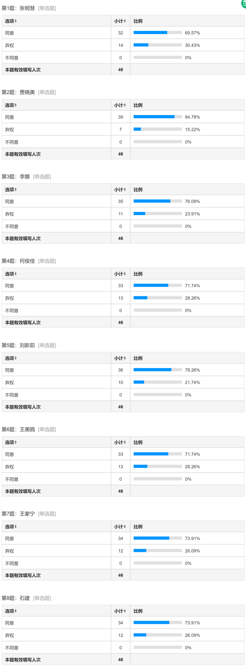Click sort icon beside 选项 in 贾晓美 table

point(16,105)
